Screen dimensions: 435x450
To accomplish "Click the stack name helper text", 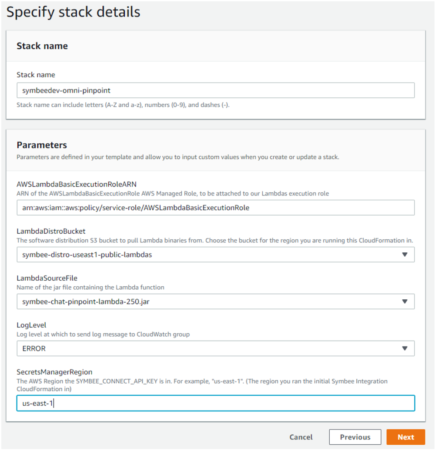I will (x=123, y=105).
